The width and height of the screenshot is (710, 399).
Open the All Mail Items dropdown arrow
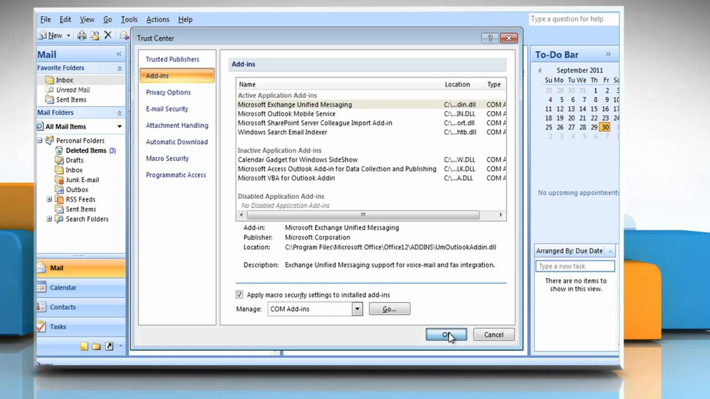coord(119,126)
